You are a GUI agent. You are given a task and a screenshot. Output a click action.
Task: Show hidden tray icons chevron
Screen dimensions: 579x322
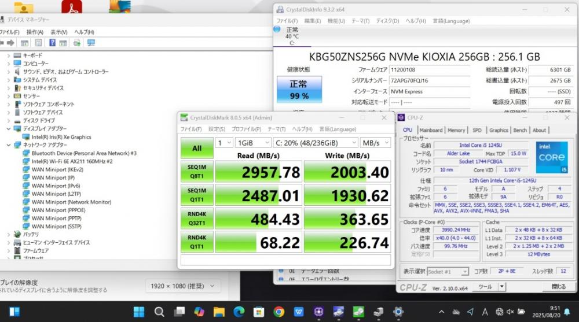pyautogui.click(x=441, y=312)
